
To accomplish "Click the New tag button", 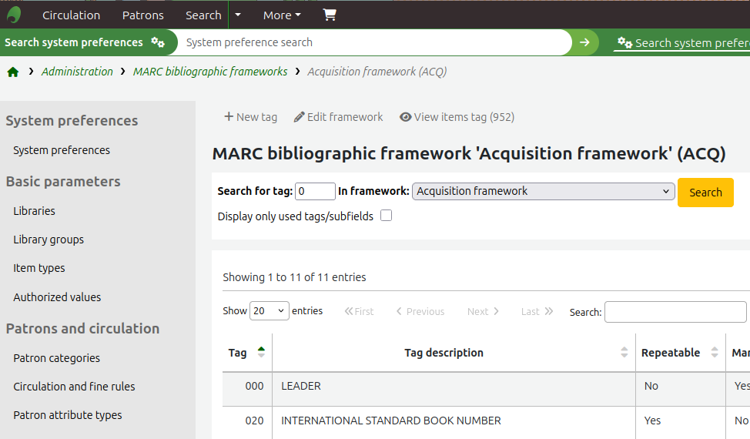I will [x=250, y=117].
